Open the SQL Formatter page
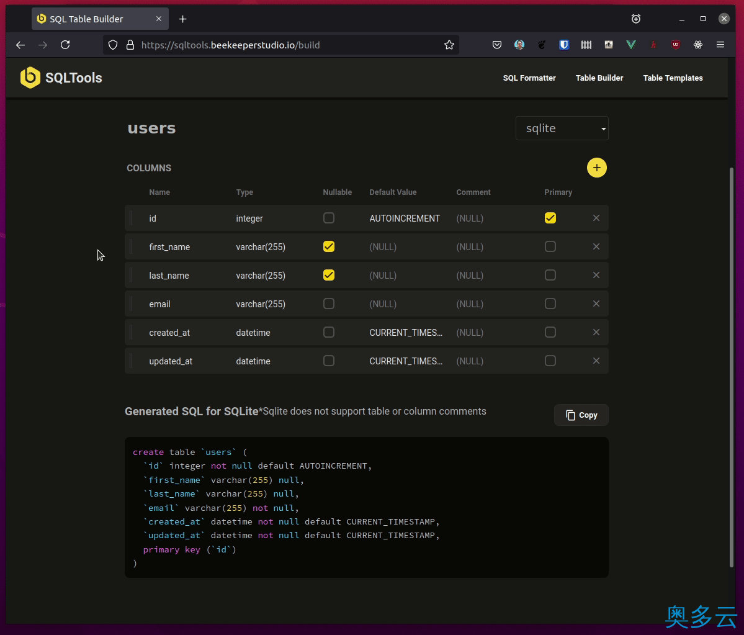744x635 pixels. click(529, 78)
